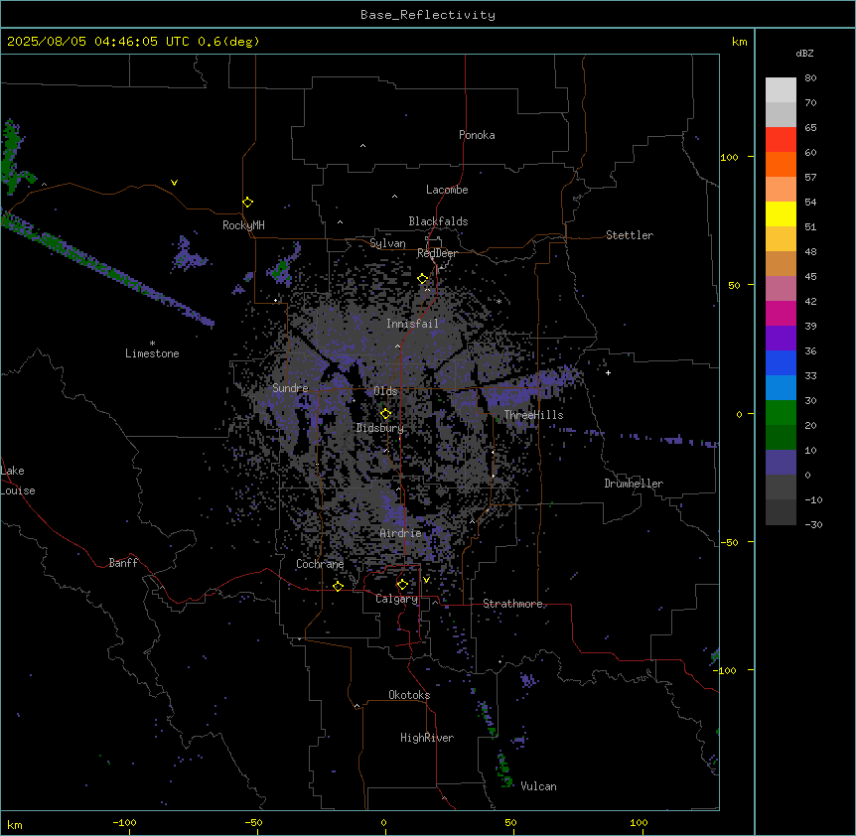Click the RedDeer label
This screenshot has width=856, height=836.
click(x=437, y=253)
